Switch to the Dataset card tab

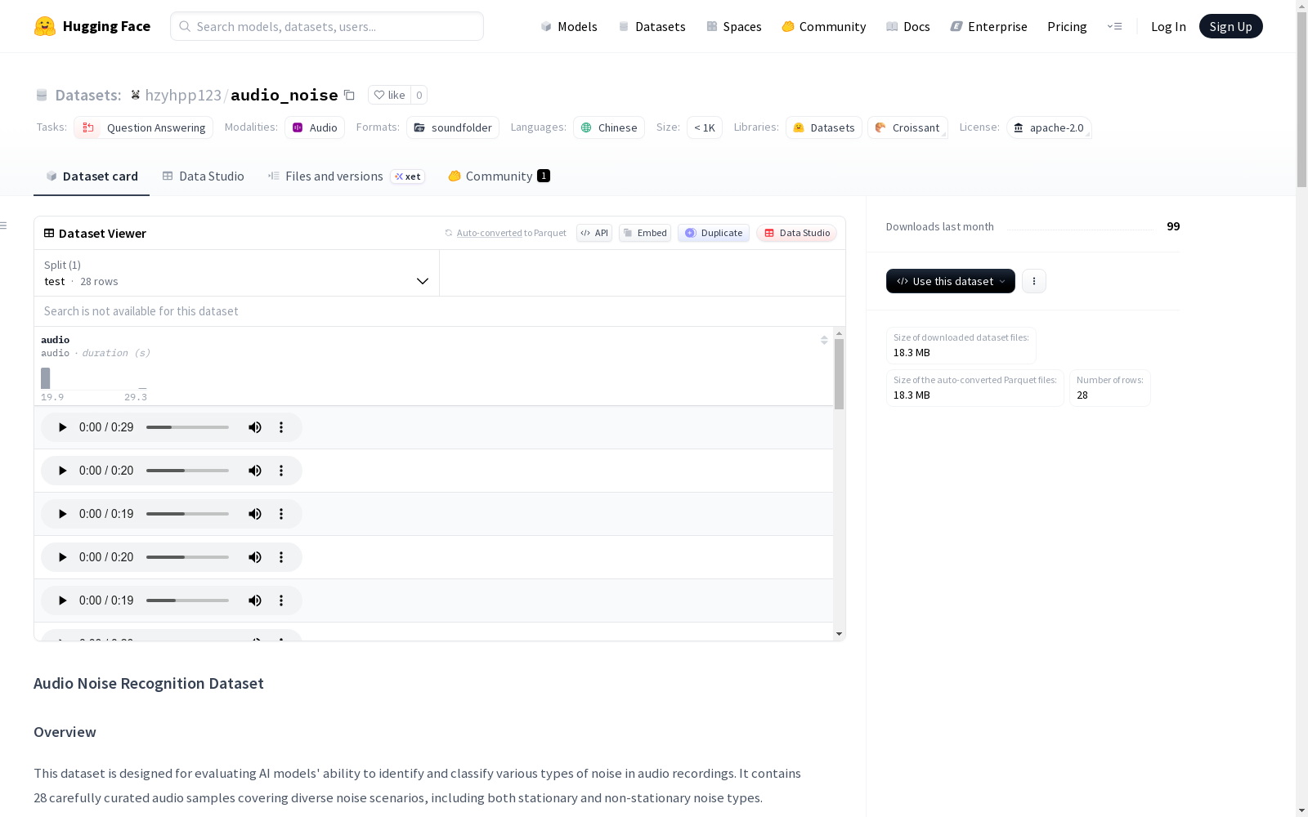point(92,176)
